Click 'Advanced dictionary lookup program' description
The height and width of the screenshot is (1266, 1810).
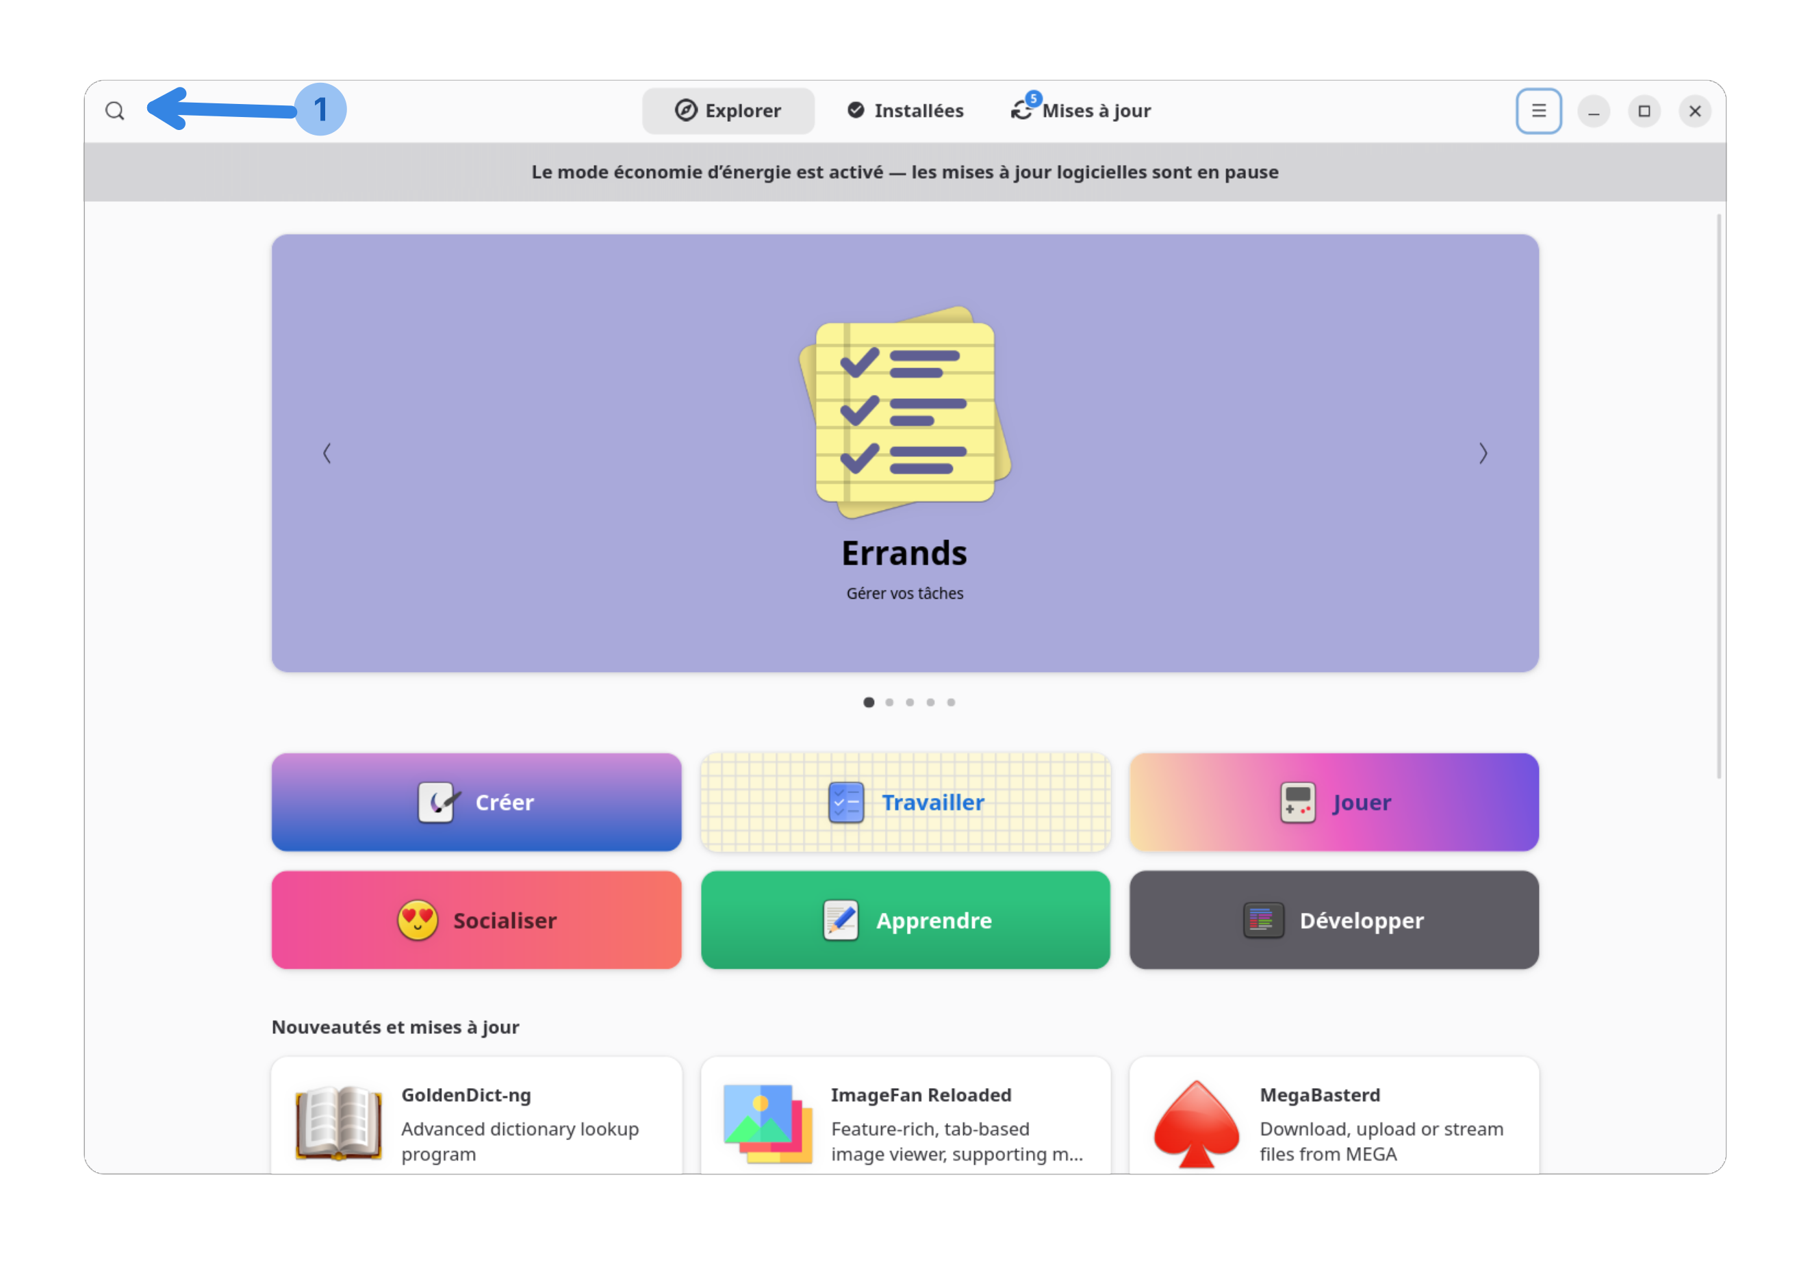520,1141
